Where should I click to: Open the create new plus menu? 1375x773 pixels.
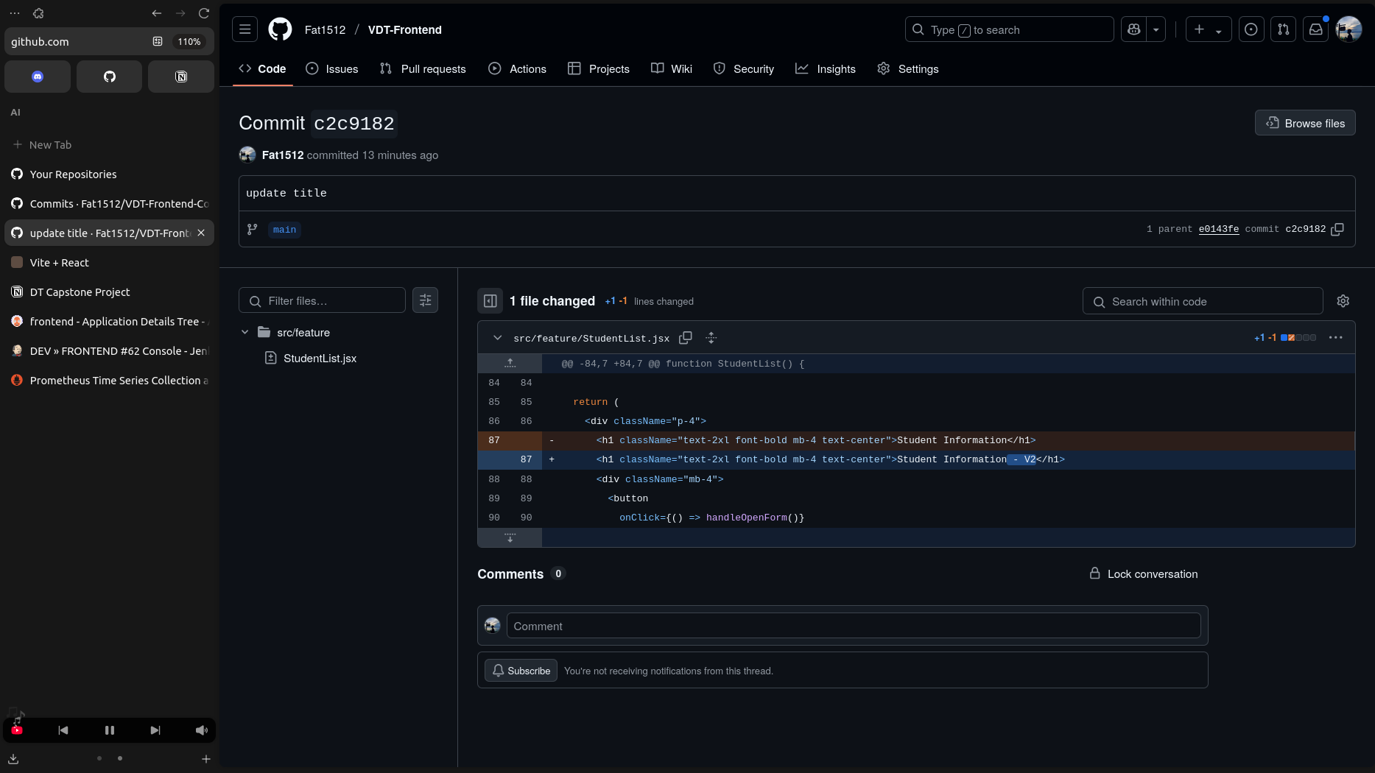(1208, 29)
